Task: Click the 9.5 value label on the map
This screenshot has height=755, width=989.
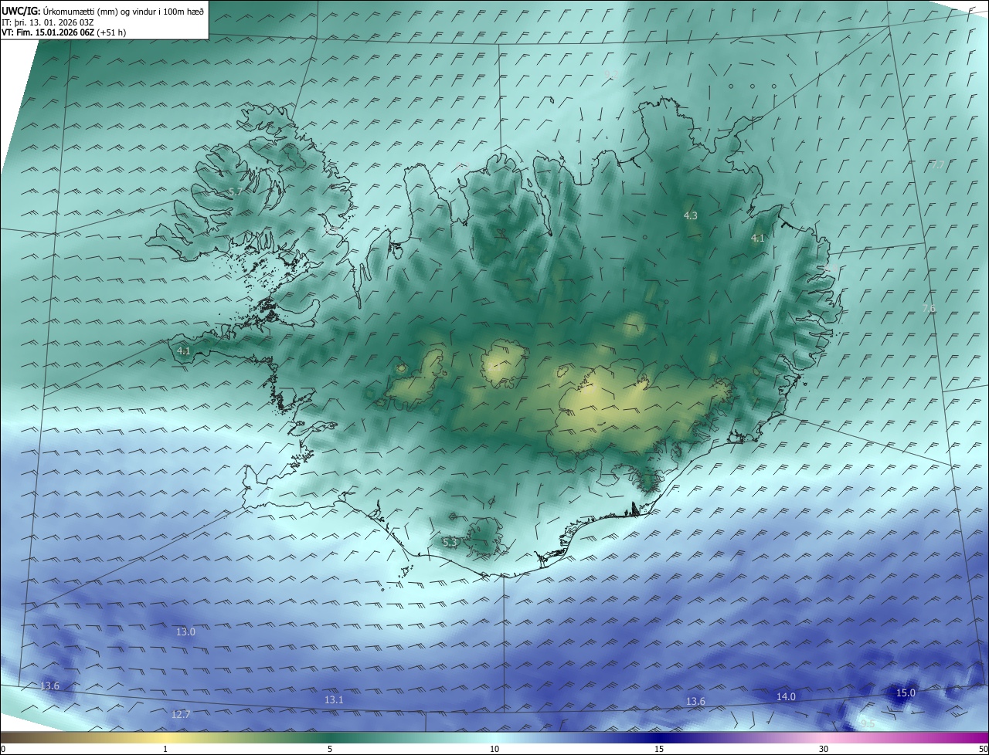Action: pyautogui.click(x=868, y=723)
